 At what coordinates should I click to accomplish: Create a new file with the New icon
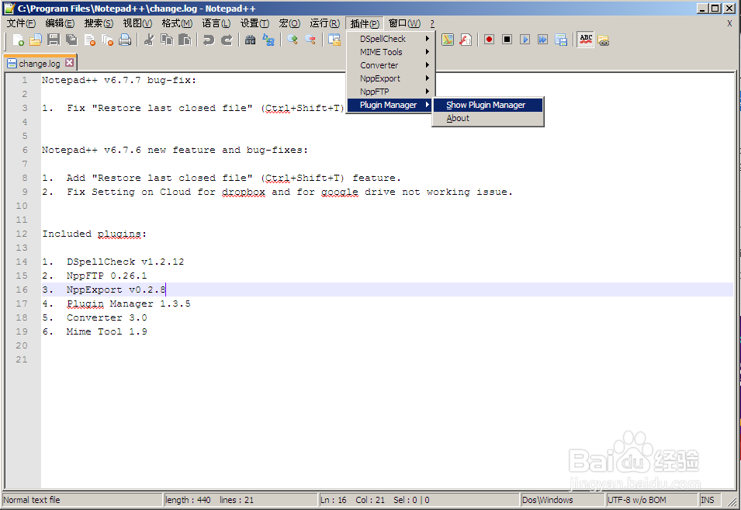[x=19, y=40]
